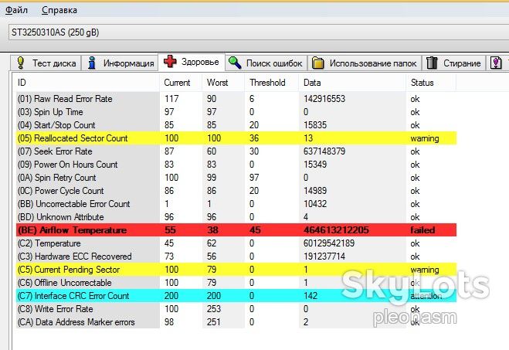The width and height of the screenshot is (509, 350).
Task: Click the lightbulb icon on Тест диска tab
Action: click(20, 63)
